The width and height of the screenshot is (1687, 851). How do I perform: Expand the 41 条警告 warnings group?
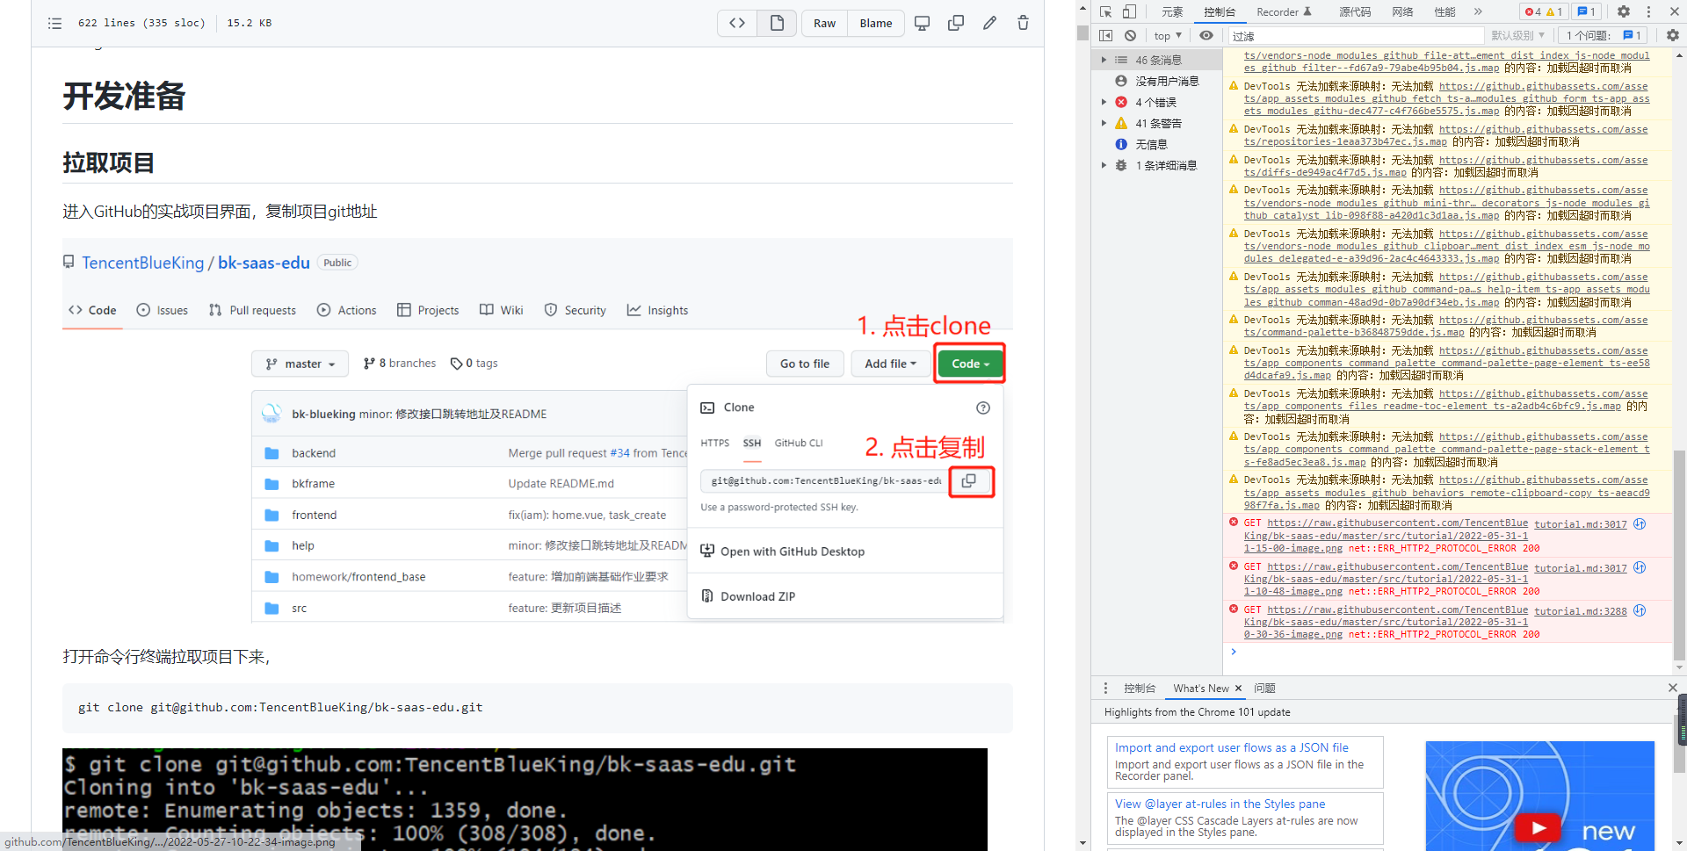click(1104, 123)
